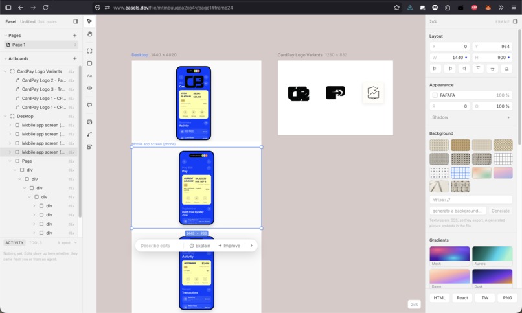
Task: Bookmark this page with the star icon
Action: tap(396, 8)
